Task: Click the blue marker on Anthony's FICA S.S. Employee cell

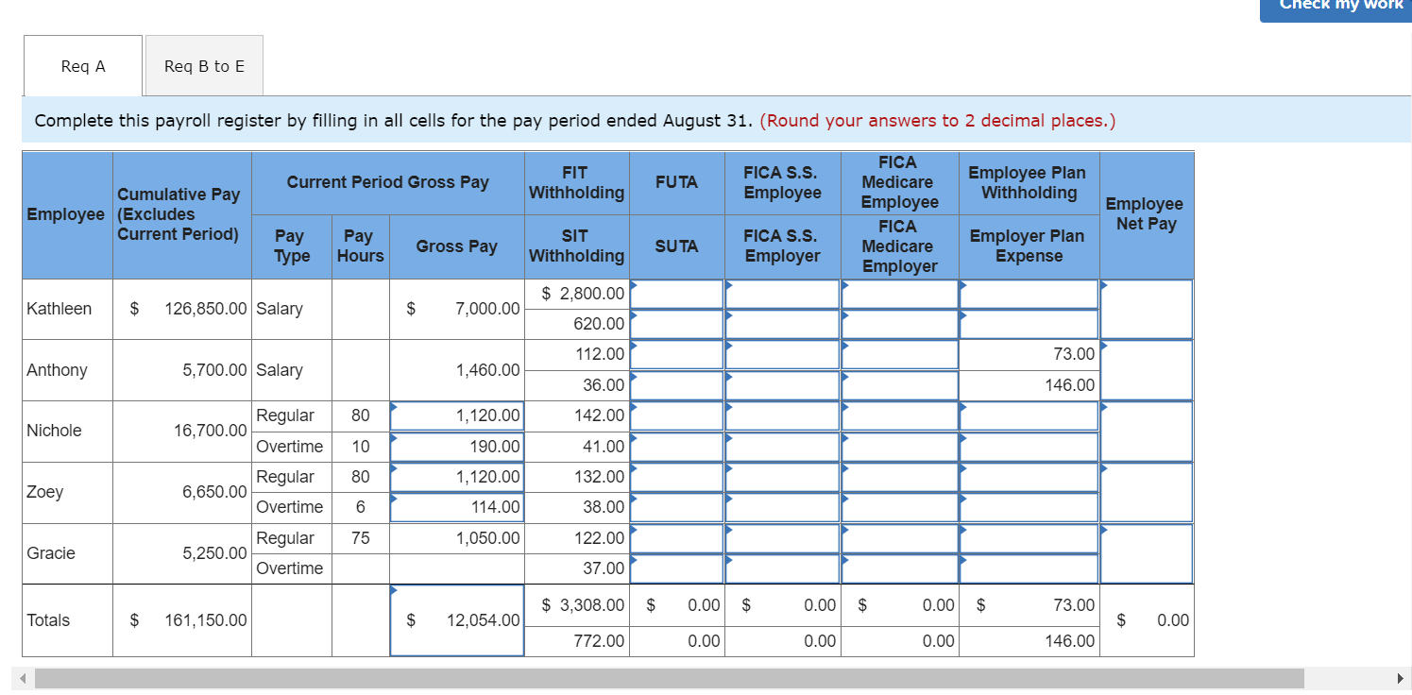Action: [x=728, y=347]
